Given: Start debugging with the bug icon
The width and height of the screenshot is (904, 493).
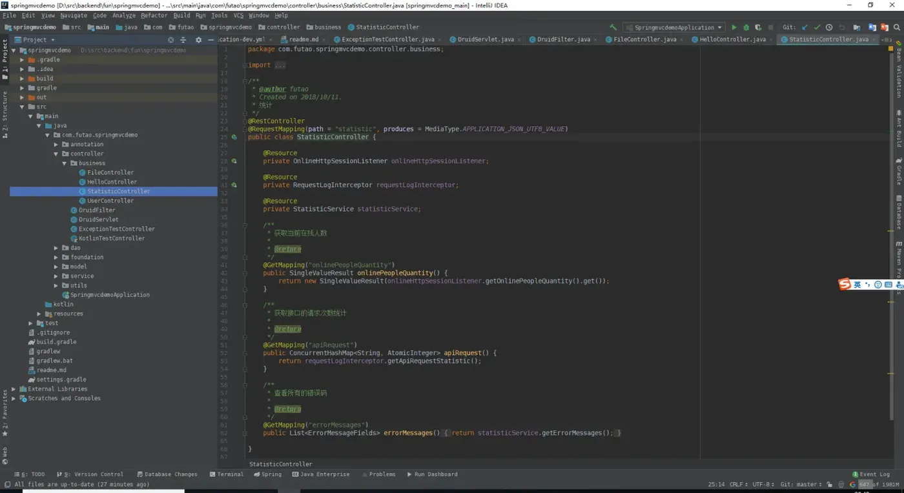Looking at the screenshot, I should coord(746,28).
